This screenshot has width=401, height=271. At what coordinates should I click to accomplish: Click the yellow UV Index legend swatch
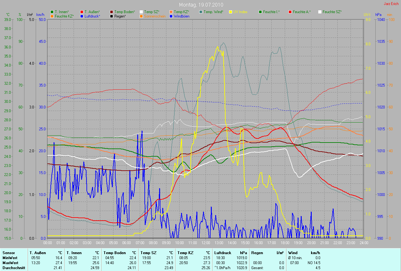[231, 12]
